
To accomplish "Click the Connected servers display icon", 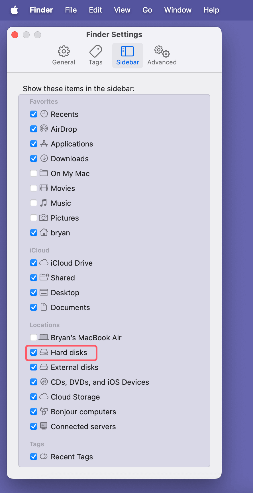I will (44, 426).
